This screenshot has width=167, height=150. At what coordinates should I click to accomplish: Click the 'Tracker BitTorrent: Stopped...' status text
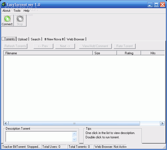click(x=21, y=147)
